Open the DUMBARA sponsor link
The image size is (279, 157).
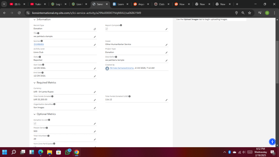tap(39, 44)
